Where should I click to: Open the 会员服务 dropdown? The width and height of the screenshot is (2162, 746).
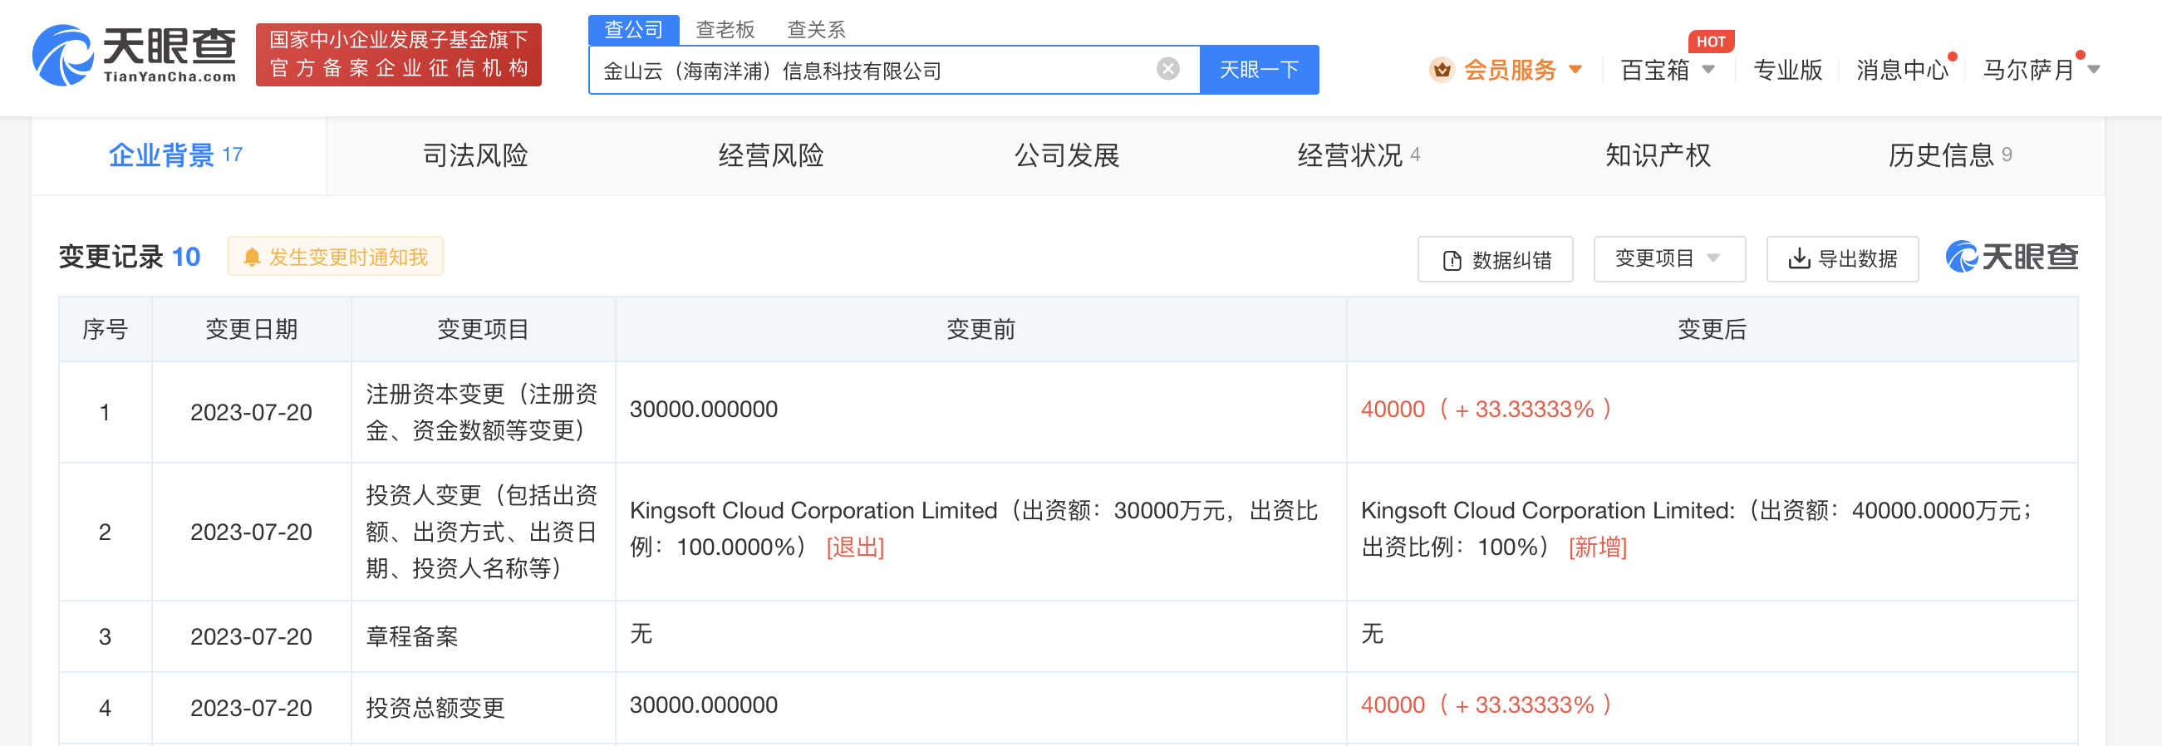(x=1521, y=70)
